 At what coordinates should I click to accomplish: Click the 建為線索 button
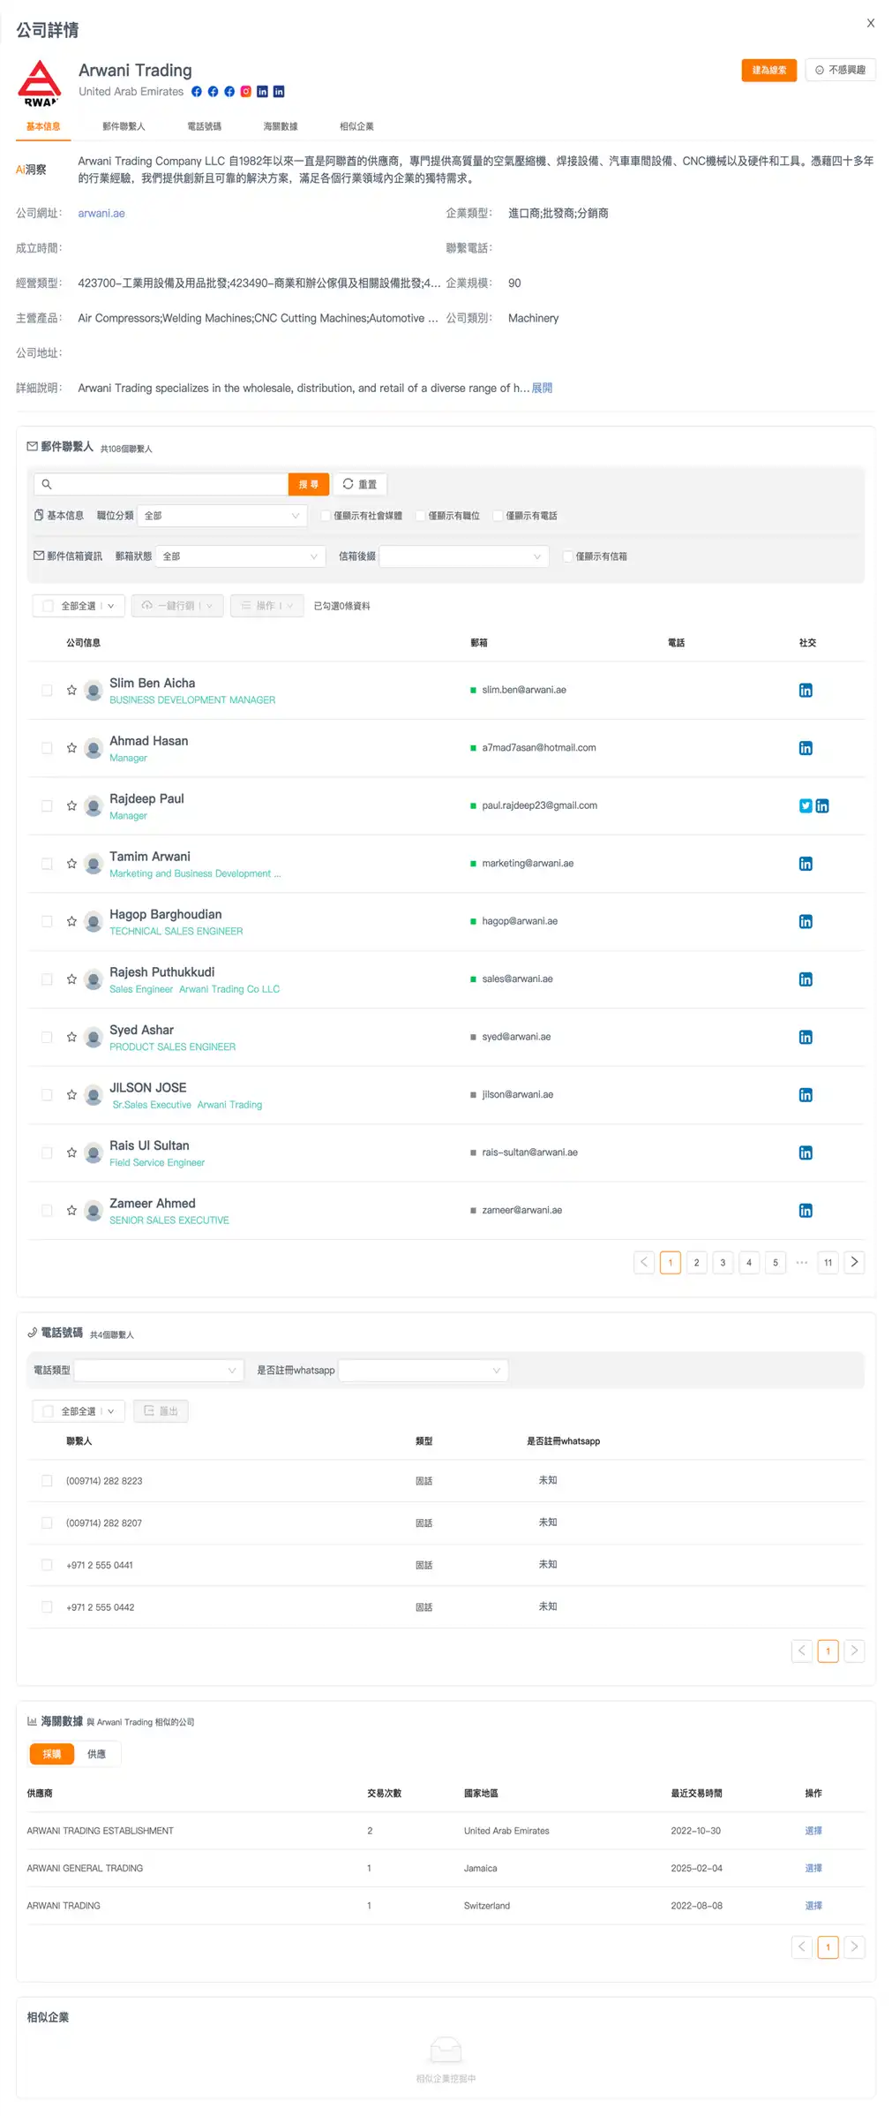click(769, 70)
